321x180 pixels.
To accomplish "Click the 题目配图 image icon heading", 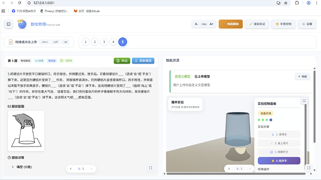I will pos(16,106).
